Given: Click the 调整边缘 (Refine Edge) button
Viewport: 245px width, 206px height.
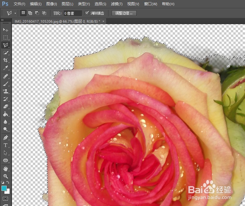Looking at the screenshot, I should coord(124,13).
